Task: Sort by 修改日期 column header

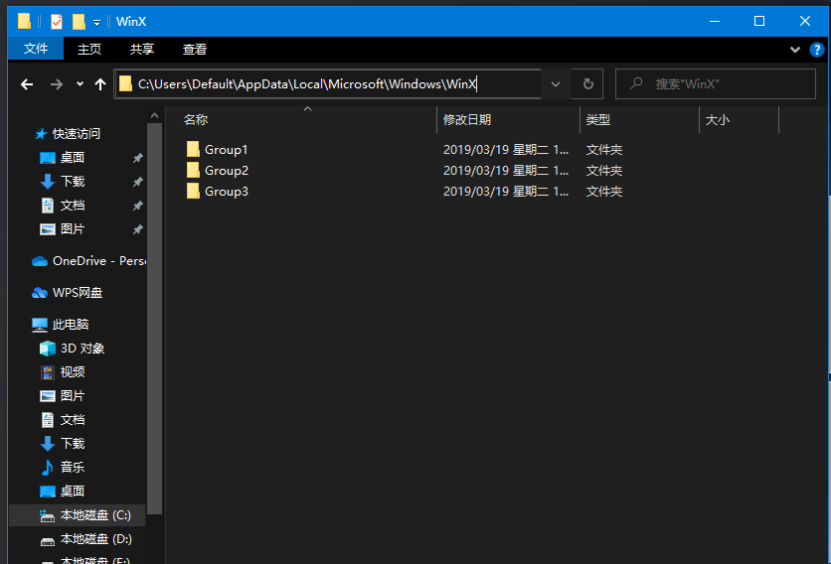Action: pos(467,120)
